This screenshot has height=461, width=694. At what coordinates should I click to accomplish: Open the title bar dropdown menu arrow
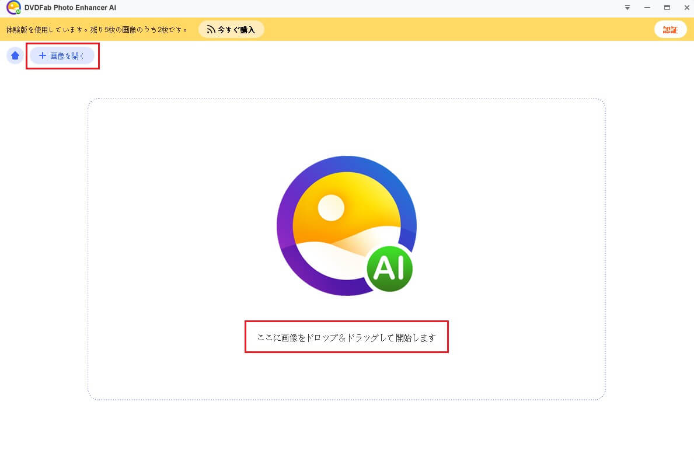pyautogui.click(x=627, y=8)
